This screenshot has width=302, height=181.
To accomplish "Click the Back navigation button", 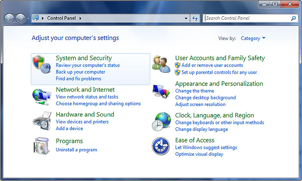I will [9, 18].
